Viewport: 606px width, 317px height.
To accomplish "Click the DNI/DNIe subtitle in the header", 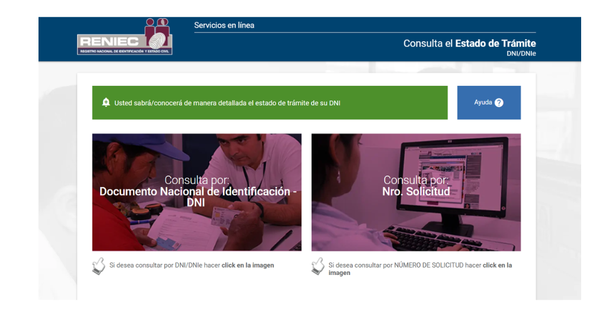I will [521, 54].
